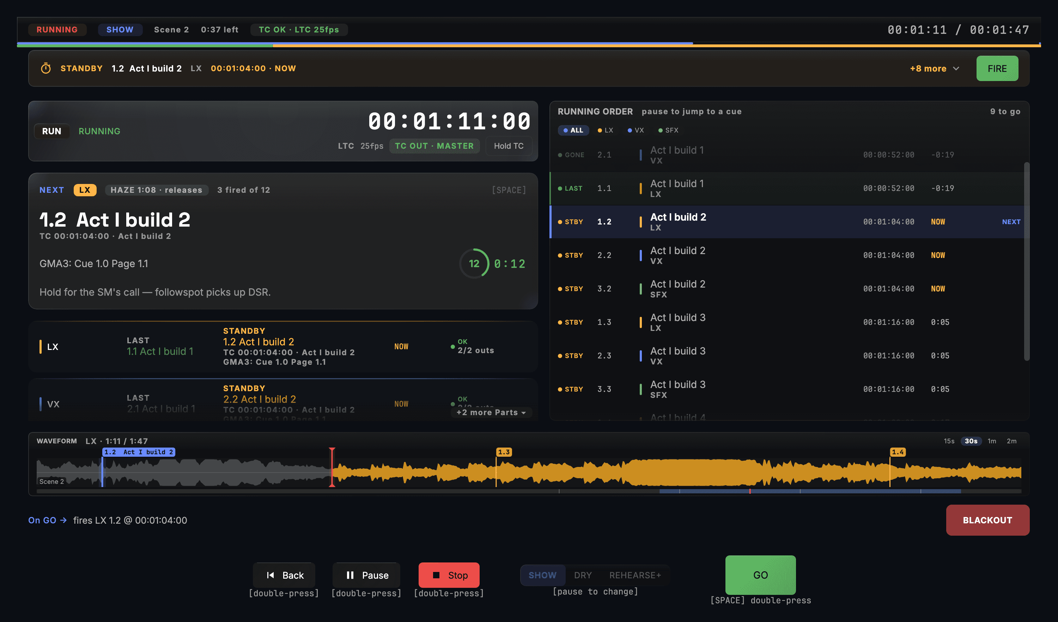The height and width of the screenshot is (622, 1058).
Task: Click the 12-second countdown ring
Action: click(474, 264)
